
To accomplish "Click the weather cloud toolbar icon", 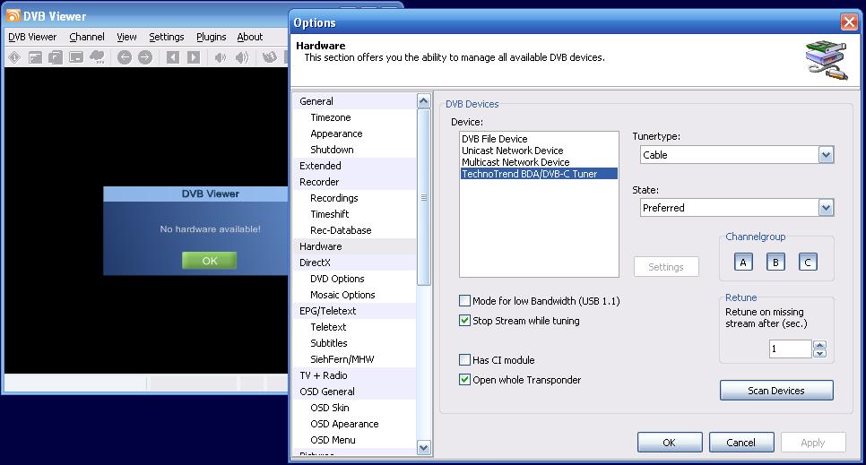I will 97,57.
